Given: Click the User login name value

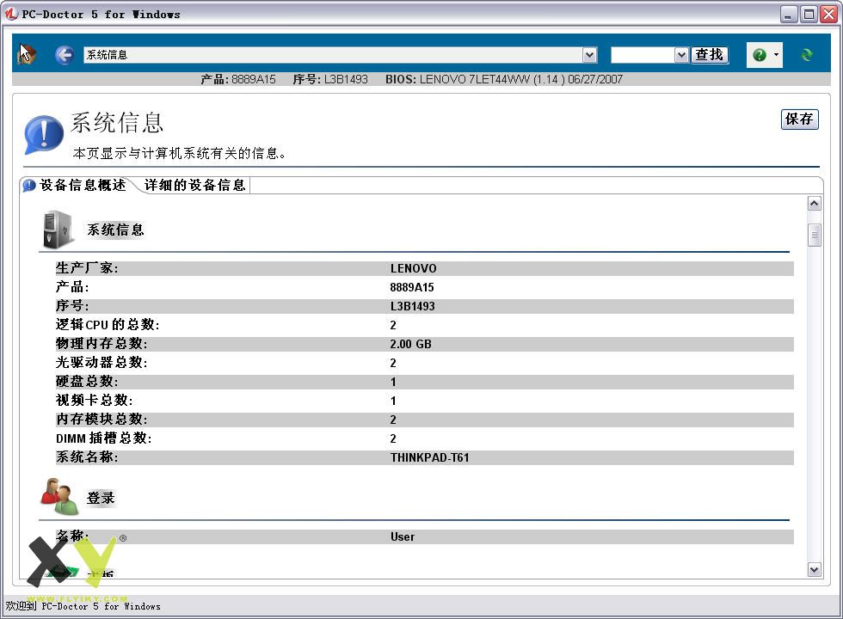Looking at the screenshot, I should click(x=403, y=536).
